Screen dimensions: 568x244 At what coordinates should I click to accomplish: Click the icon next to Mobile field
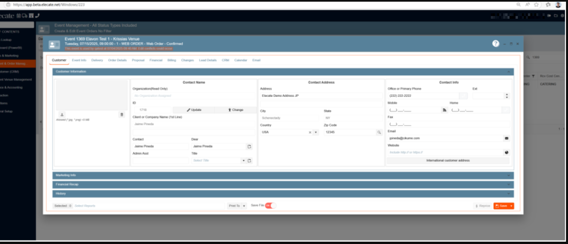pyautogui.click(x=444, y=110)
